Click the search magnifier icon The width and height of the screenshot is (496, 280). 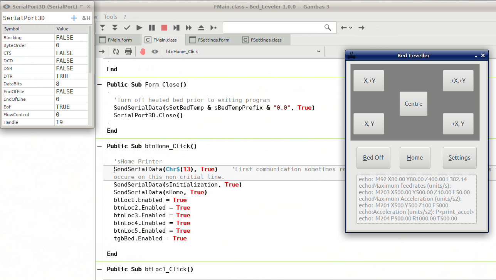(x=328, y=27)
